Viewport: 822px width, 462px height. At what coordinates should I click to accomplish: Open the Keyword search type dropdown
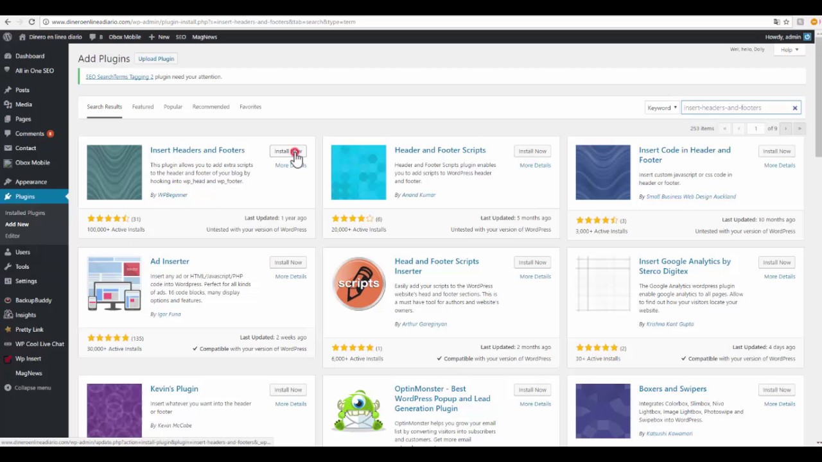coord(662,108)
